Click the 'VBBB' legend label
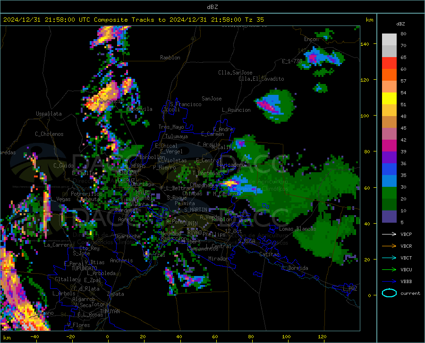The image size is (425, 343). tap(406, 282)
